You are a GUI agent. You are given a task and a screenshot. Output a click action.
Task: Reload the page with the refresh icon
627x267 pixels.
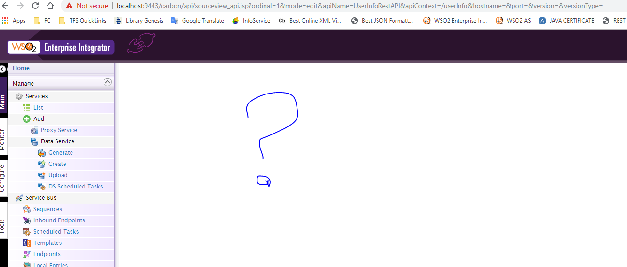coord(35,6)
